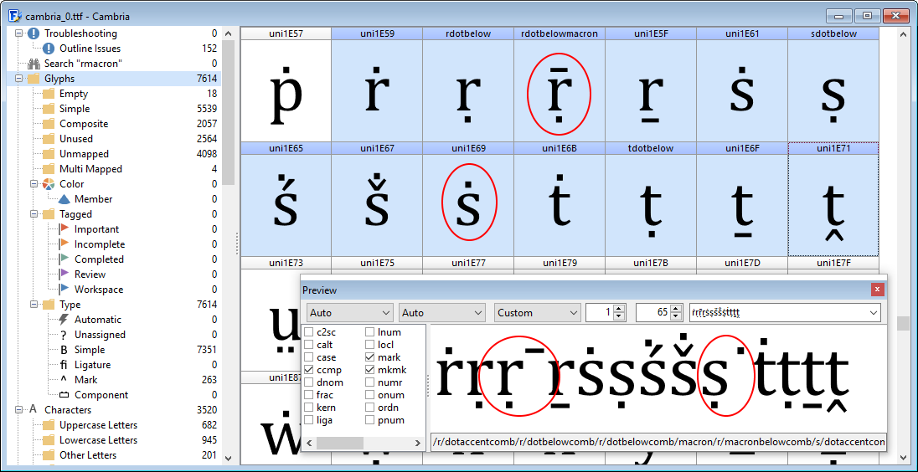Collapse the Color tree node
The width and height of the screenshot is (918, 472).
coord(34,184)
